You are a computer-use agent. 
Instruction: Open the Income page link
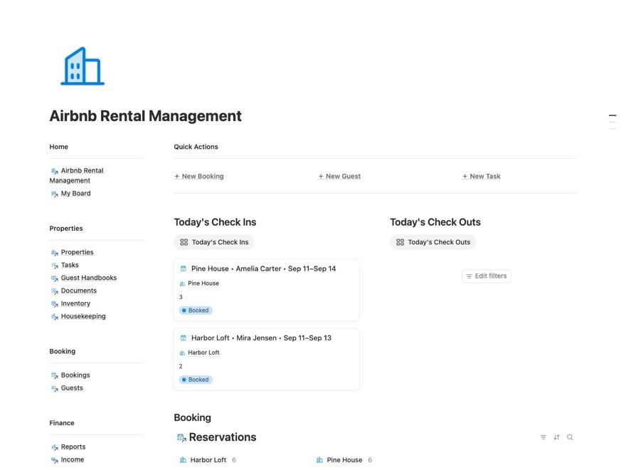click(x=73, y=459)
